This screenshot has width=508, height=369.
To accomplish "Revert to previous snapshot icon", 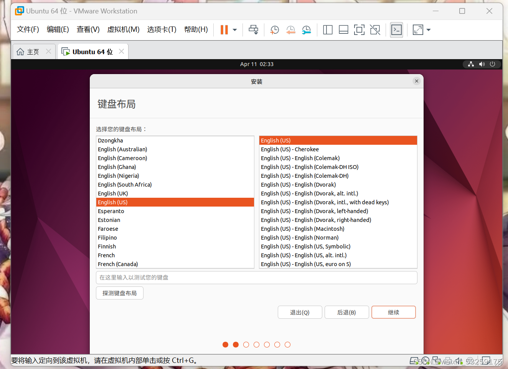I will (x=290, y=30).
